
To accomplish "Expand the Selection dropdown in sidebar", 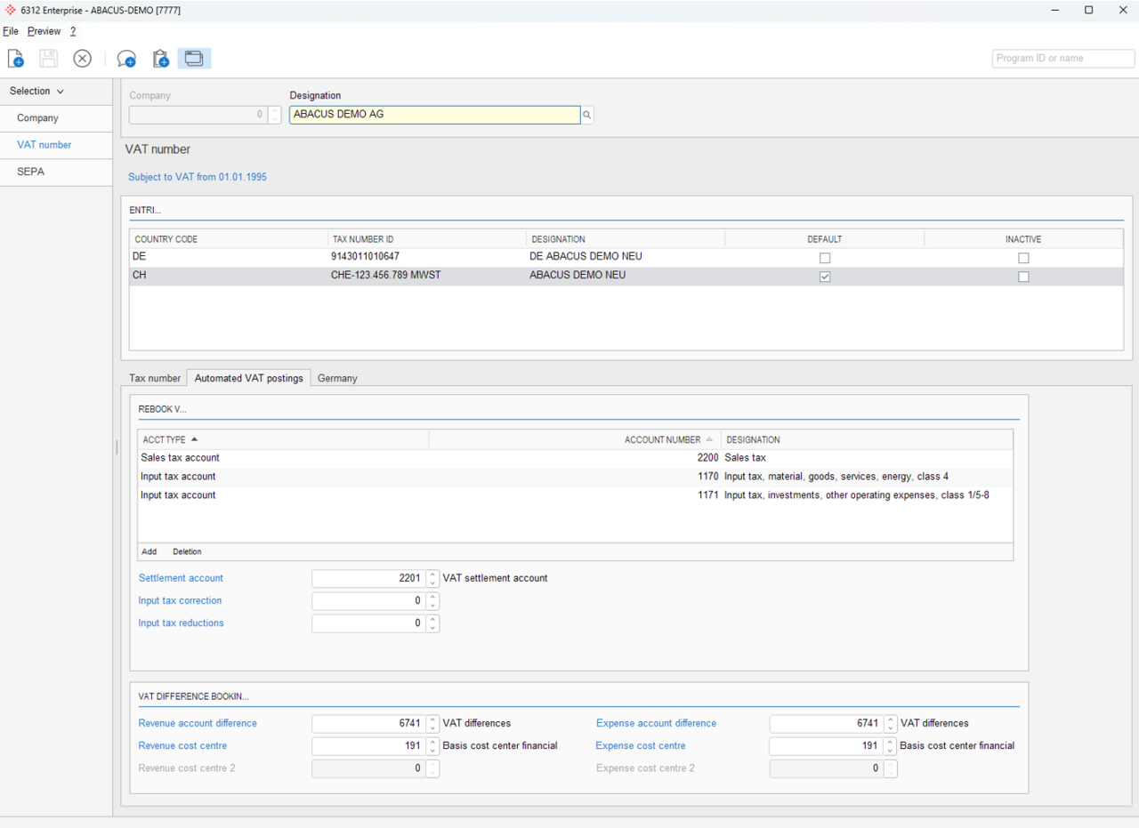I will pos(37,91).
